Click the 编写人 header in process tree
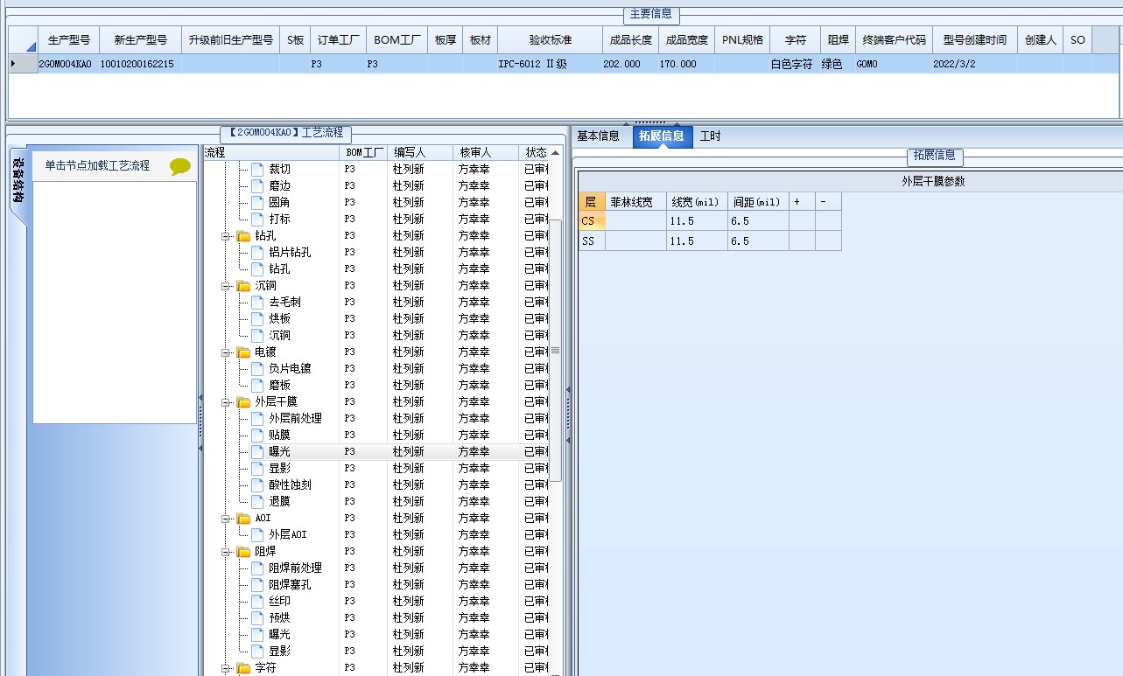 419,153
